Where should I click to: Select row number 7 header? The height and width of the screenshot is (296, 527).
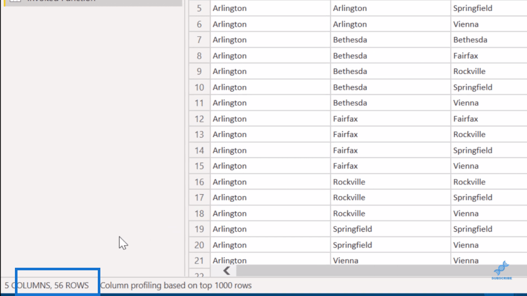[199, 40]
